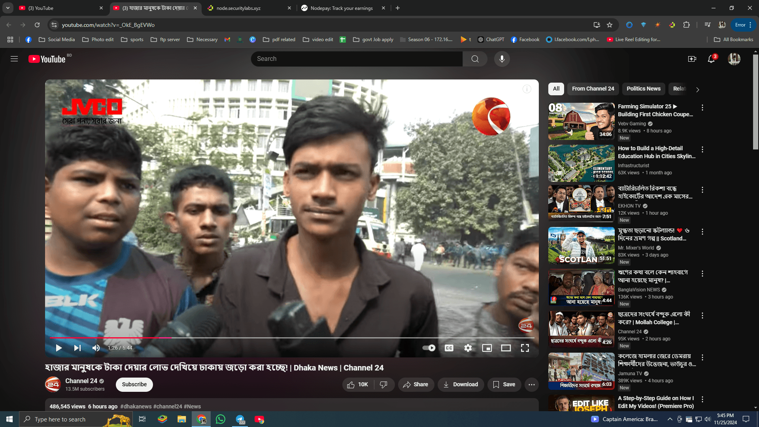Open the Create video icon
Screen dimensions: 759x427
pos(692,59)
